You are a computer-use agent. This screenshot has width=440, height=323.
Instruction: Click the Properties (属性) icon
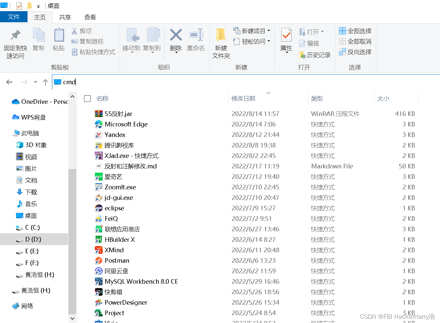pos(287,35)
